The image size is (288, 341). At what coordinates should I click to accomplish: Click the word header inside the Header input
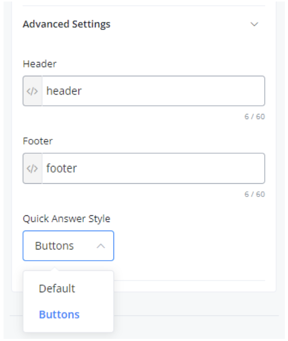[64, 91]
